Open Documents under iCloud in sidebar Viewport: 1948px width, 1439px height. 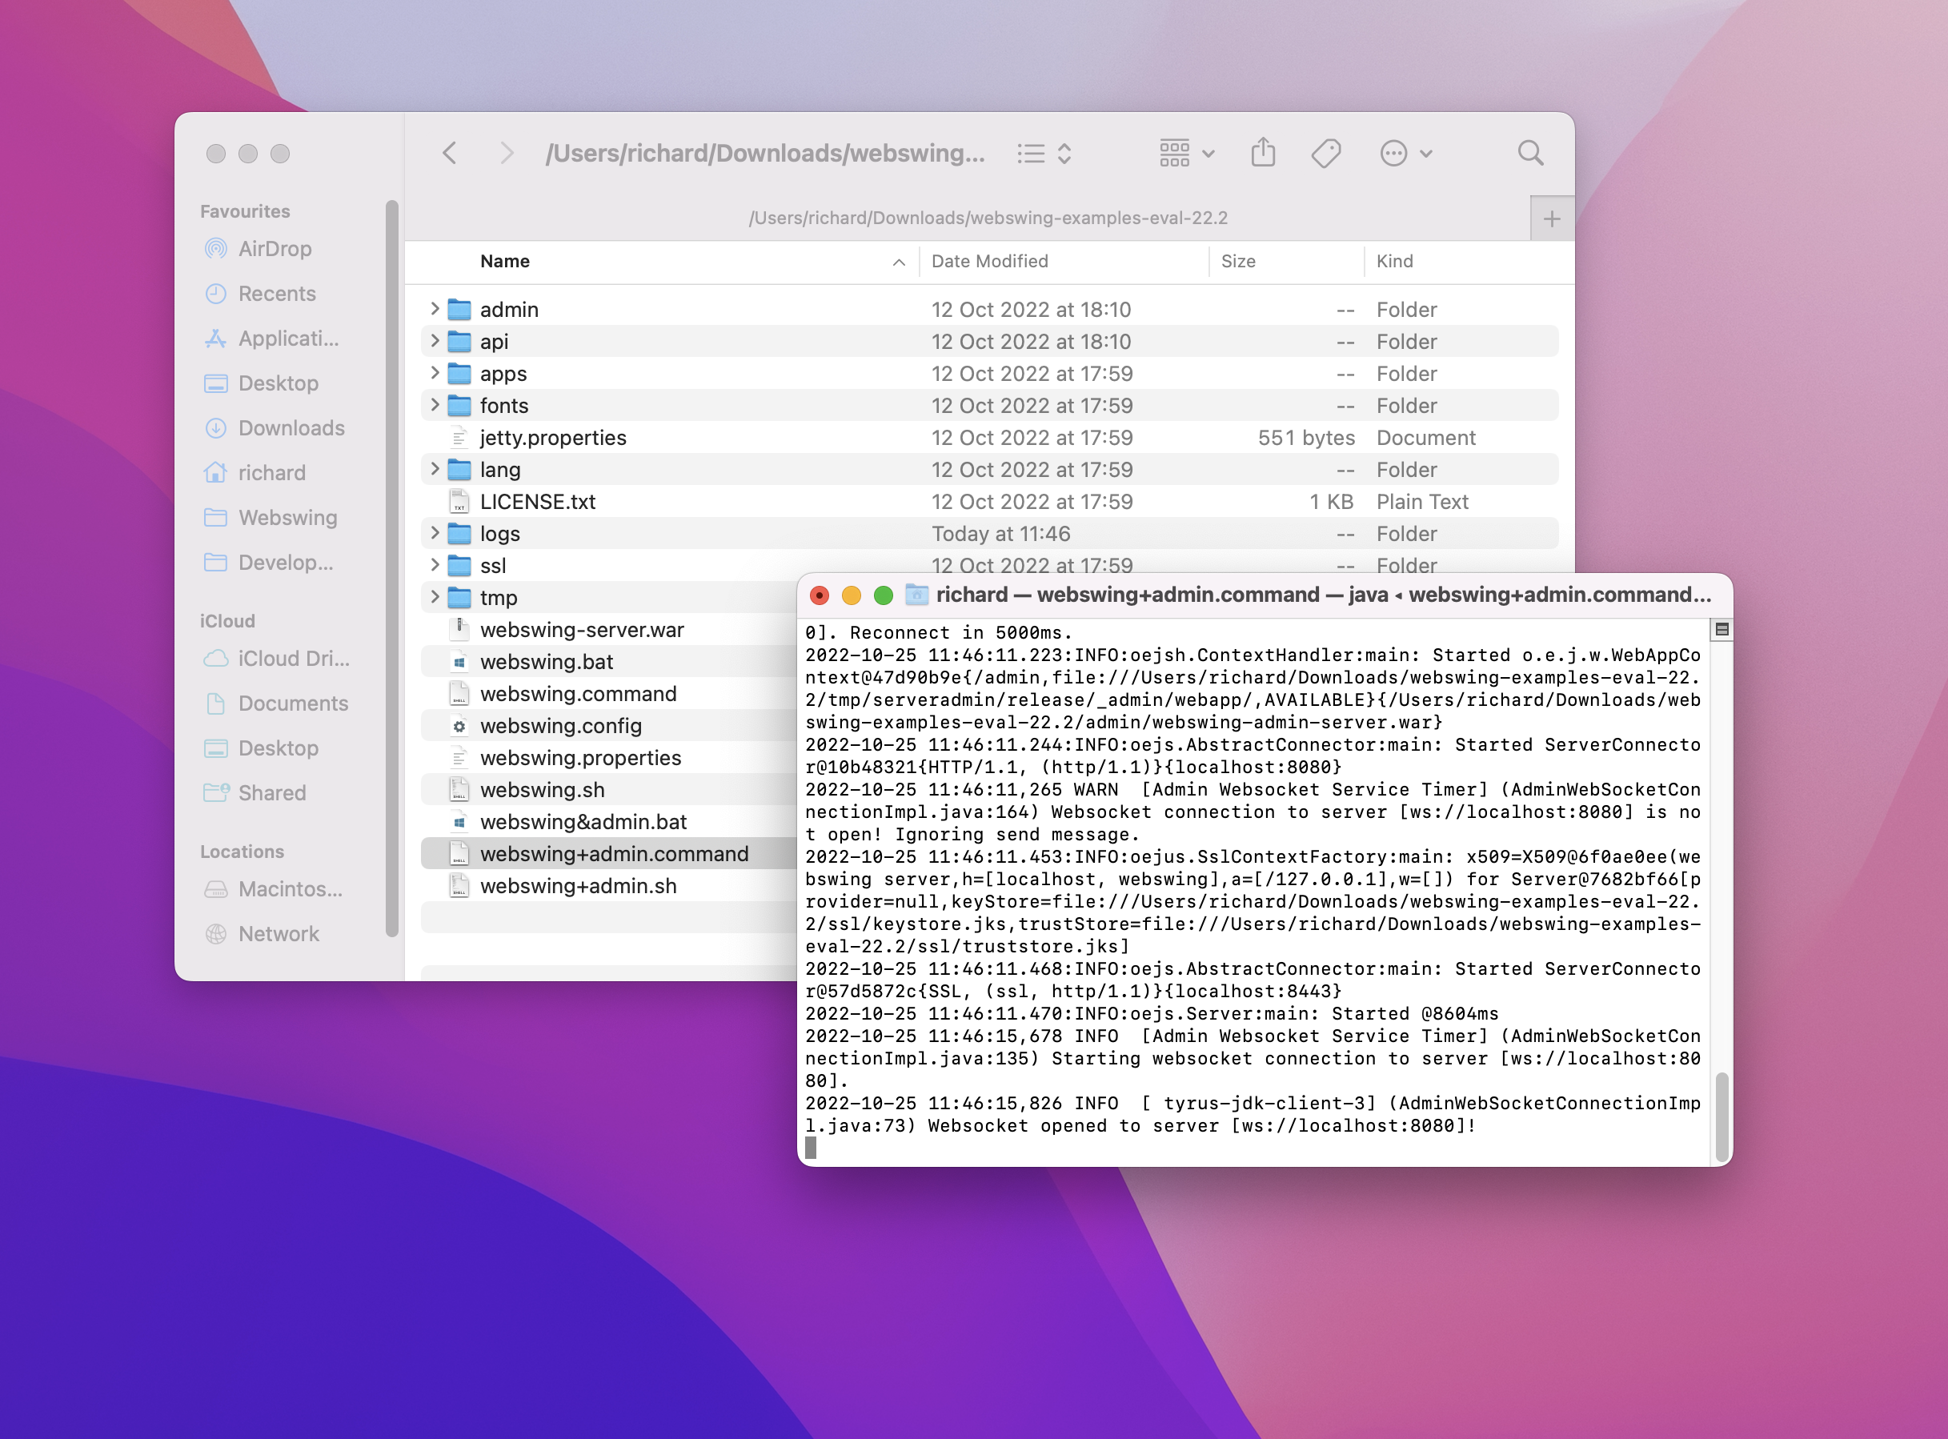click(x=293, y=703)
